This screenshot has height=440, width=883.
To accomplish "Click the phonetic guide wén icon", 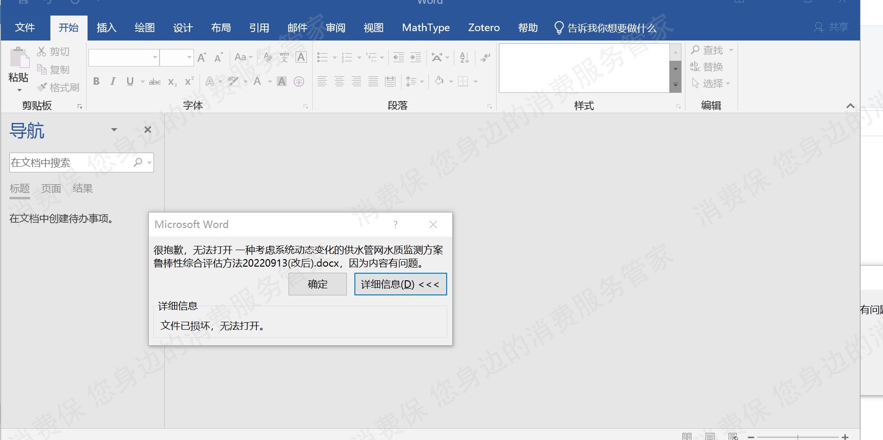I will [284, 57].
